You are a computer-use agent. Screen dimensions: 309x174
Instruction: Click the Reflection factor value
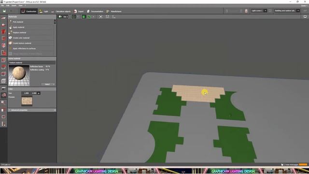pos(47,67)
